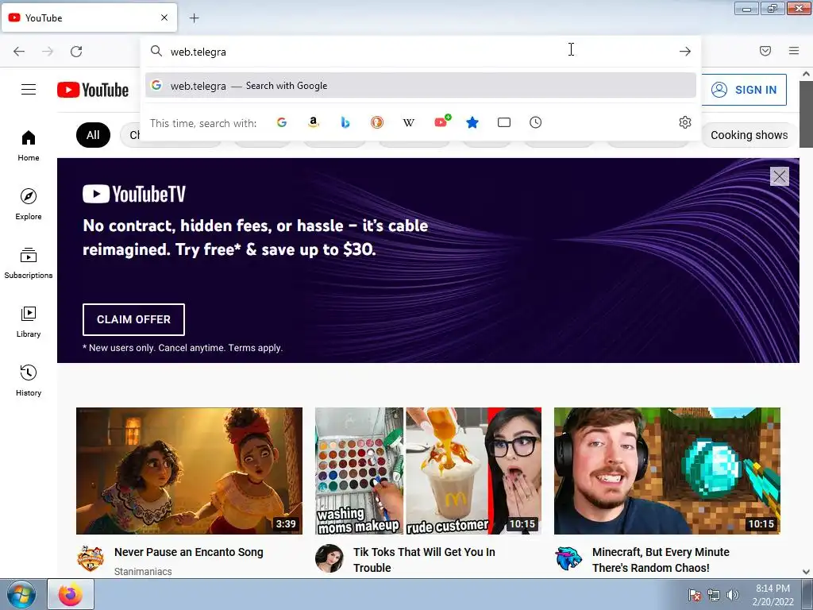The image size is (813, 610).
Task: Click the SIGN IN button
Action: click(x=744, y=90)
